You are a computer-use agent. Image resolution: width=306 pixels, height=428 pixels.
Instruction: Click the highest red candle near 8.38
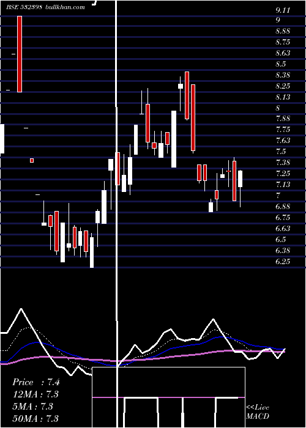coord(187,95)
